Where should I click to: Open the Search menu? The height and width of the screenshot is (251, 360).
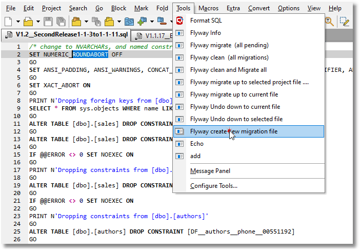tap(78, 8)
